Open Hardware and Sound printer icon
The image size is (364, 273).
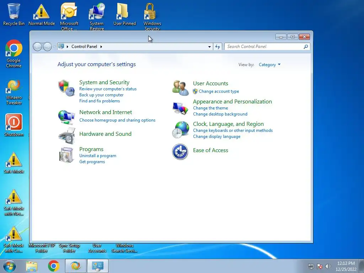point(67,136)
